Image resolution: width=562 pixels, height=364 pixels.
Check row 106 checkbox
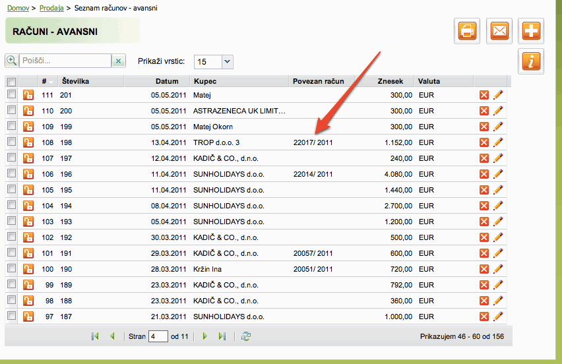(x=11, y=173)
